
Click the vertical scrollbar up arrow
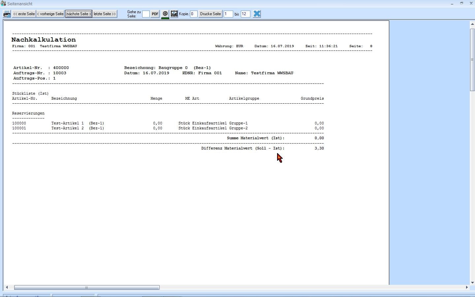coord(472,24)
